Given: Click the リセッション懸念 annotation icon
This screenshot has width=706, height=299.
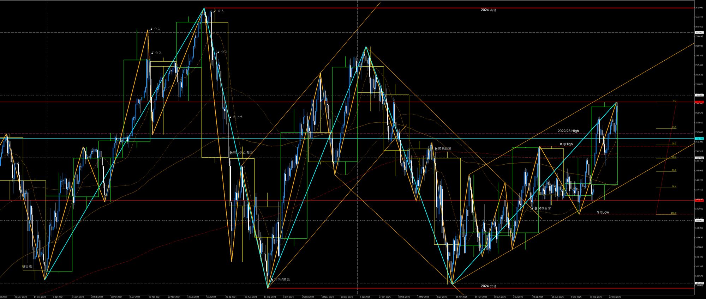Looking at the screenshot, I should (x=231, y=152).
